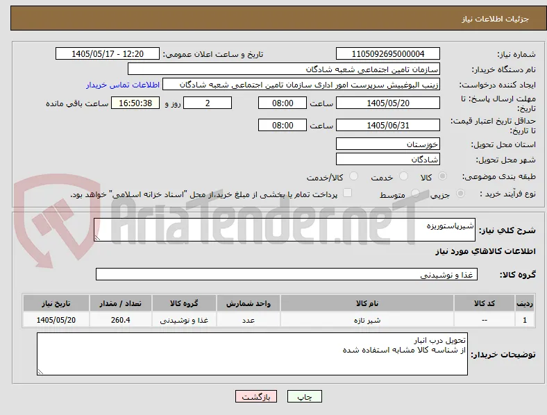Click the announcement date field 1405/05/17 - 12:20
Viewport: 547px width, 415px height.
coord(108,53)
